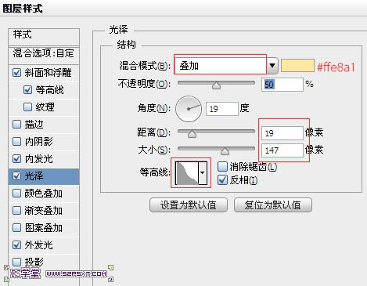This screenshot has width=367, height=286.
Task: Click the 不透明度 slider handle
Action: (216, 85)
